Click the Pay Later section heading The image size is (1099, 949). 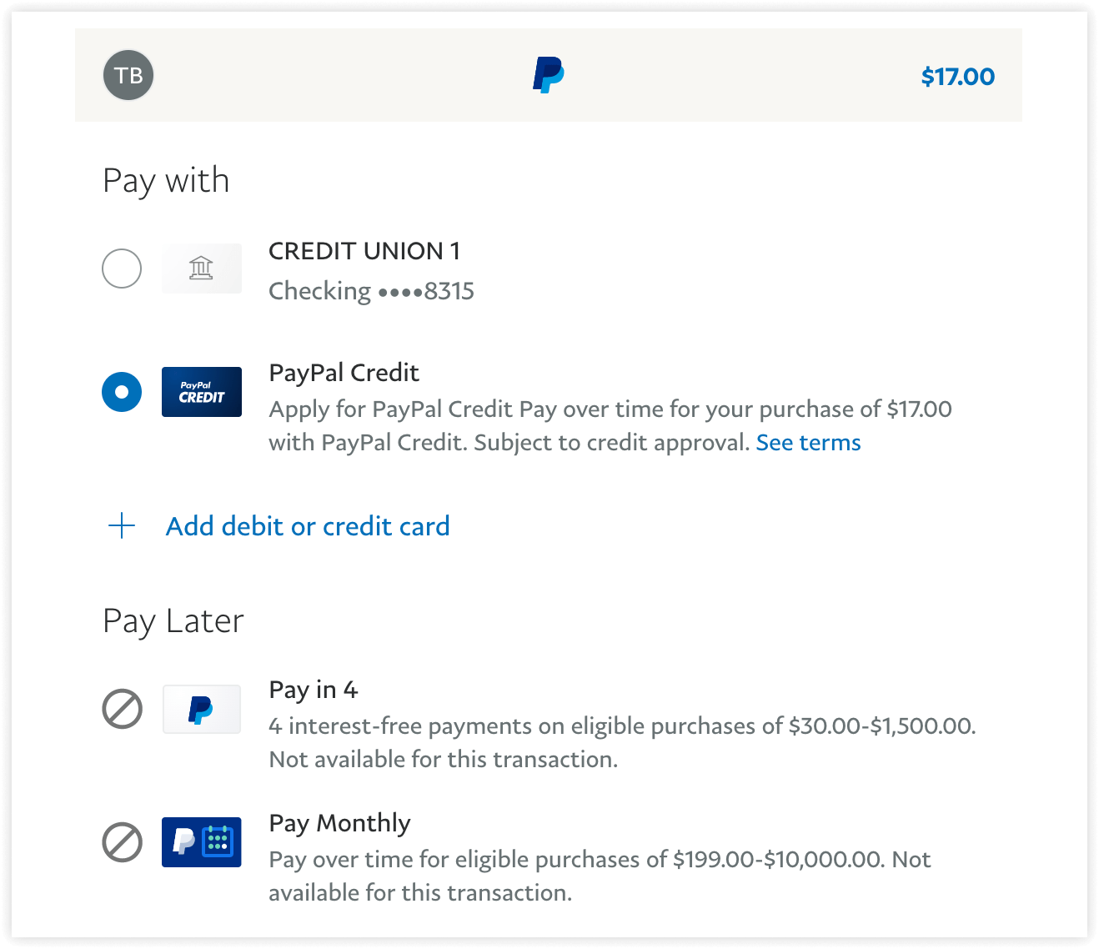point(173,622)
